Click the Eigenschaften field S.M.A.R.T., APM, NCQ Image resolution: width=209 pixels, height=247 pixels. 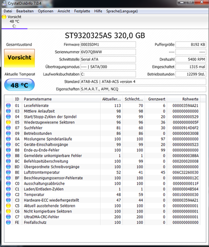143,89
